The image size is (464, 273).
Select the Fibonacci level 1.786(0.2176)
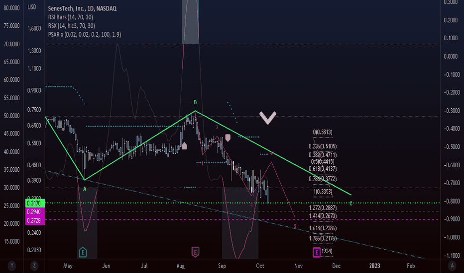[323, 238]
